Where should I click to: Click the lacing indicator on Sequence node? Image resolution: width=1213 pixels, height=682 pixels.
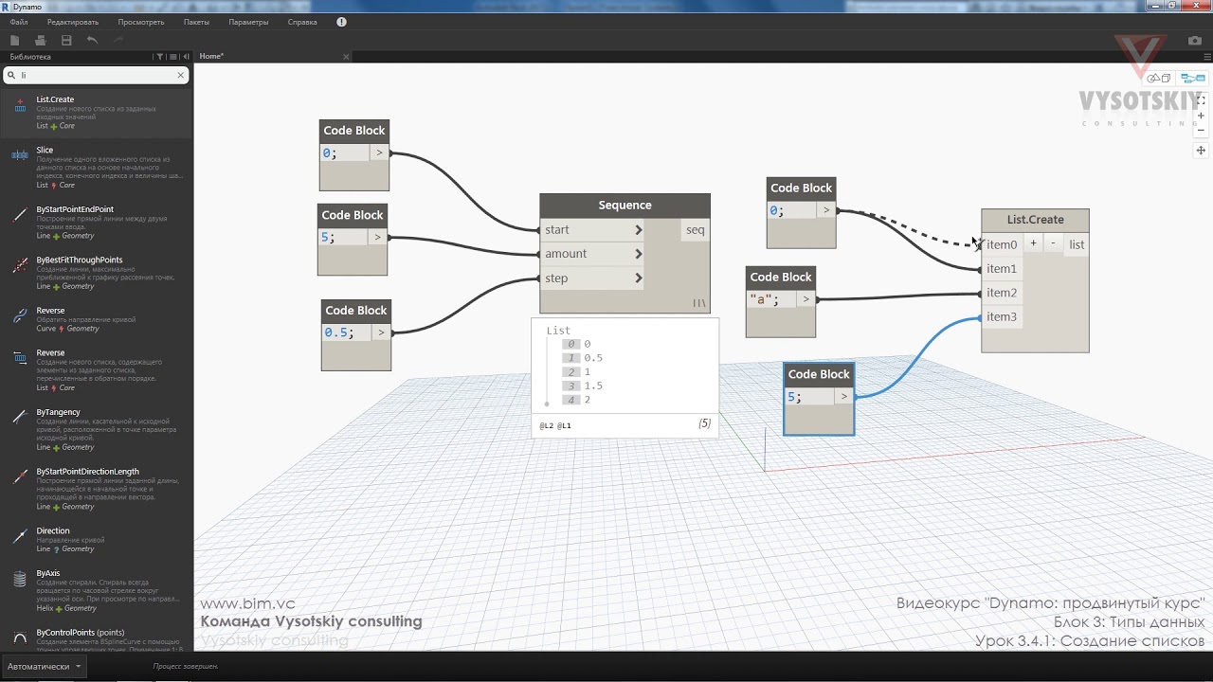[699, 303]
